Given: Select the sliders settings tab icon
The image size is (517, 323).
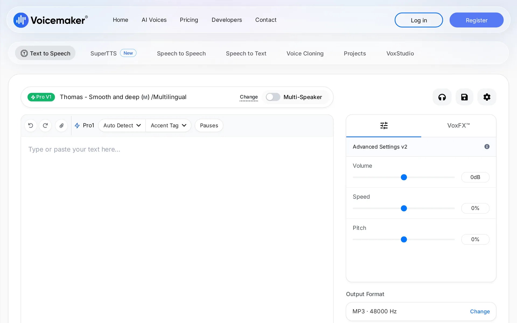Looking at the screenshot, I should 384,125.
